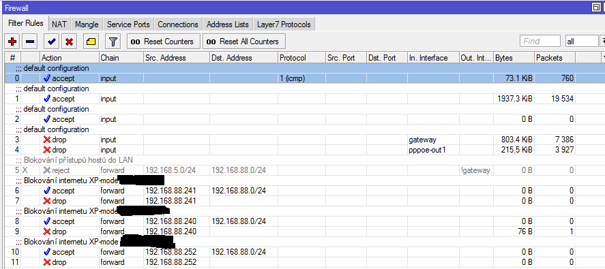Sort by Packets column header
This screenshot has height=269, width=605.
(555, 58)
